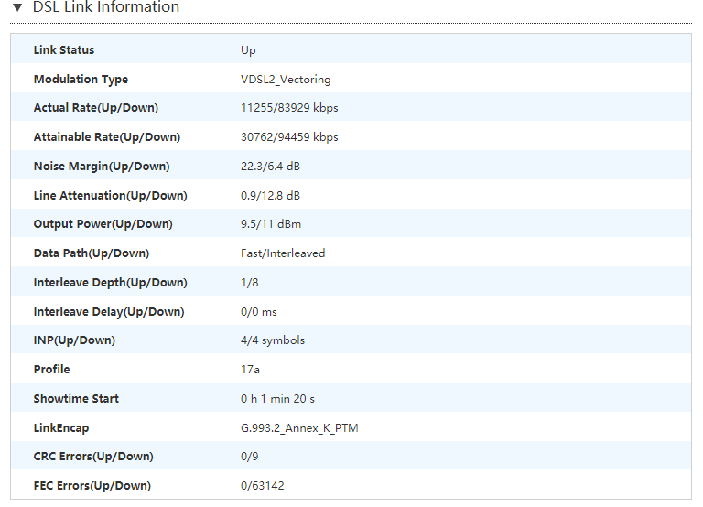703x507 pixels.
Task: Select the Interleave Delay(Up/Down) label
Action: 109,311
